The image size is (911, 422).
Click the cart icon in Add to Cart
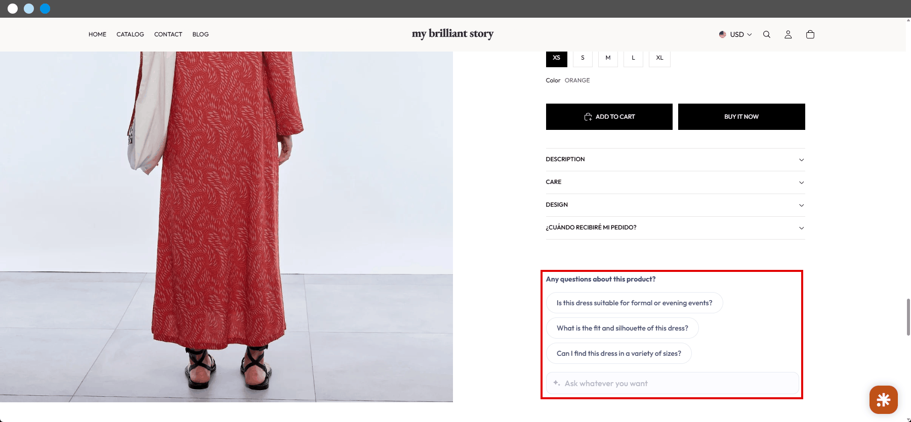[588, 117]
